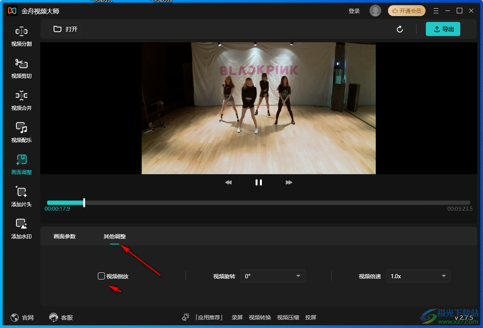Maximize the application window
The height and width of the screenshot is (328, 483).
point(460,11)
